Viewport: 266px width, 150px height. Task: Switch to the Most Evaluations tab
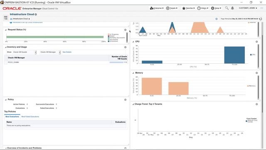click(12, 117)
